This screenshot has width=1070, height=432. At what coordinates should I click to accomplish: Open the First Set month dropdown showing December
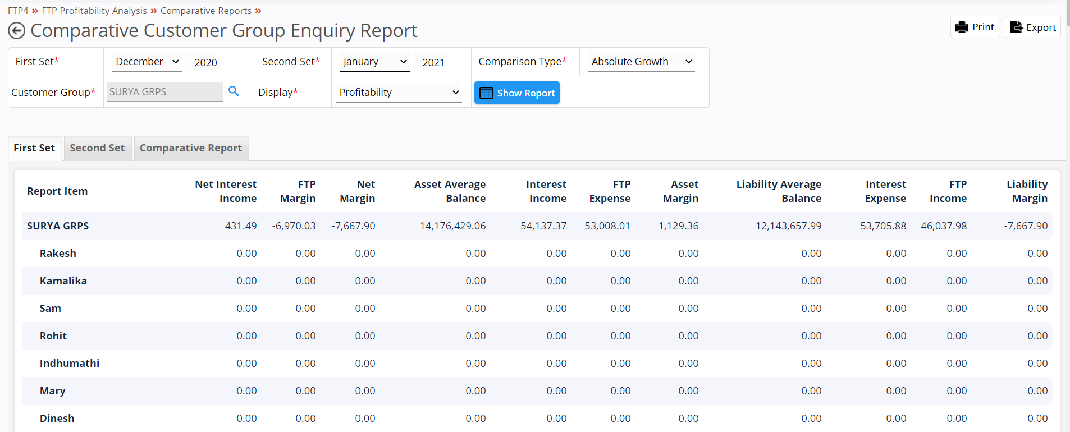(x=147, y=62)
